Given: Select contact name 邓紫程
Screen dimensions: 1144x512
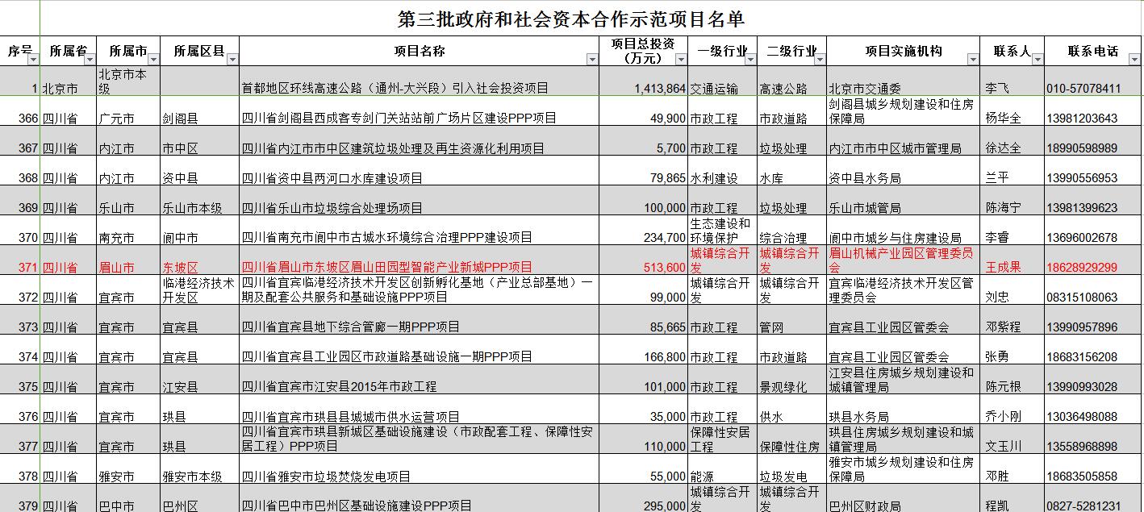Looking at the screenshot, I should [1012, 320].
